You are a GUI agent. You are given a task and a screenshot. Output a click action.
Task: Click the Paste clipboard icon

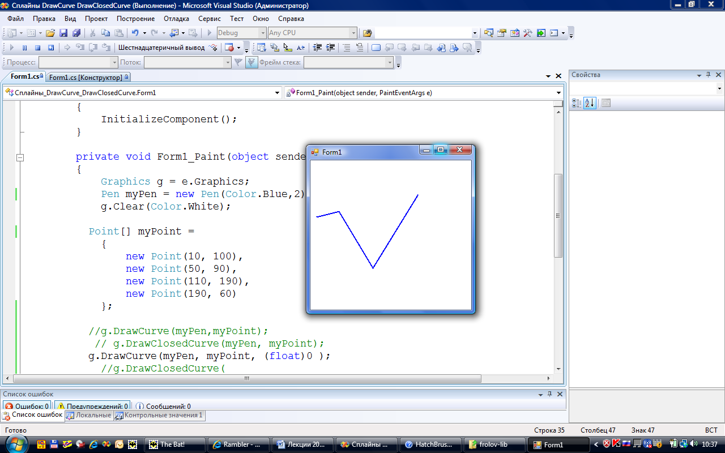(118, 33)
